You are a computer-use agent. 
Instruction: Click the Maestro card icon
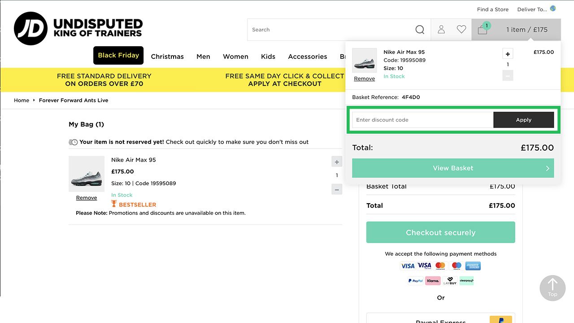[457, 266]
